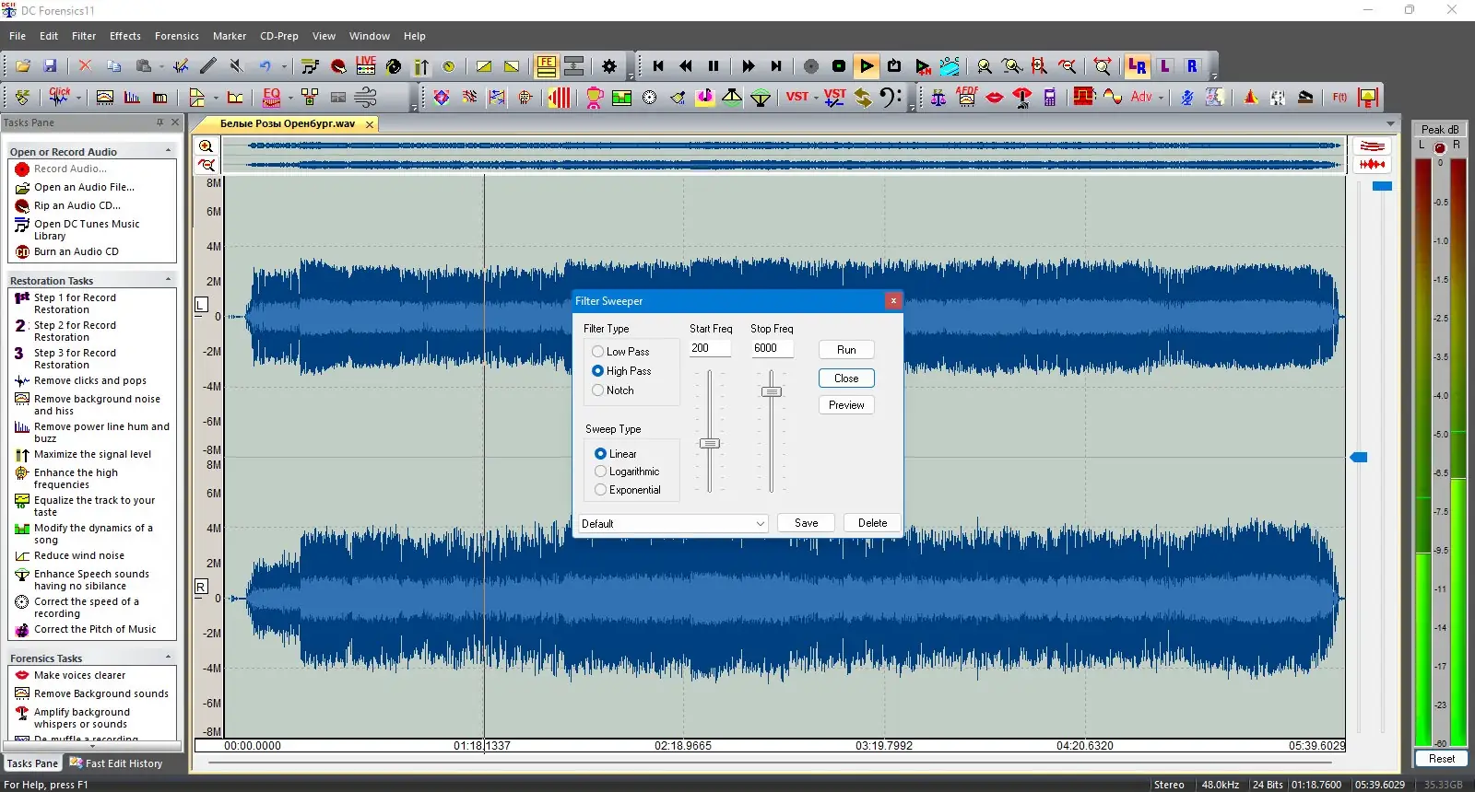This screenshot has height=792, width=1475.
Task: Click the settings gear icon in the toolbar
Action: click(x=609, y=66)
